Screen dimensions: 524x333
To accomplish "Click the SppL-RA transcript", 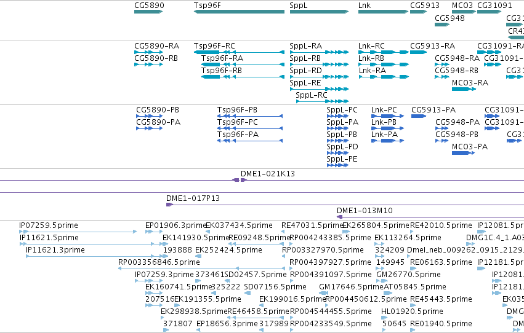I will 319,52.
